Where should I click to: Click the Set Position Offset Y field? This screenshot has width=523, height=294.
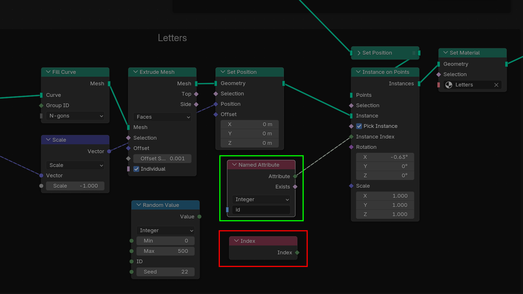pos(250,134)
